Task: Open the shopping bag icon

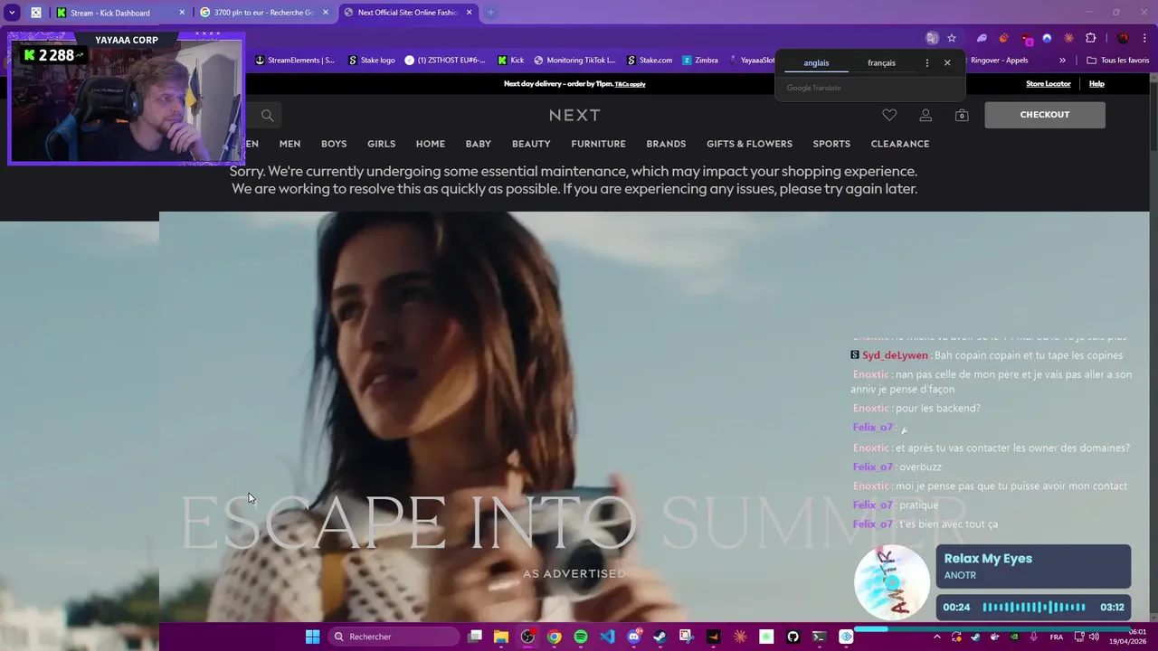Action: [x=962, y=115]
